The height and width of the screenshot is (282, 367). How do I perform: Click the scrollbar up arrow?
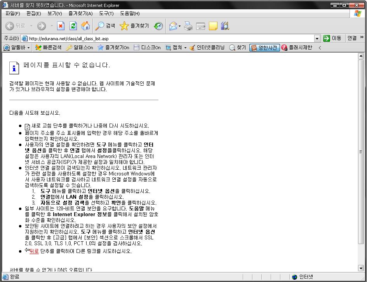tap(361, 56)
